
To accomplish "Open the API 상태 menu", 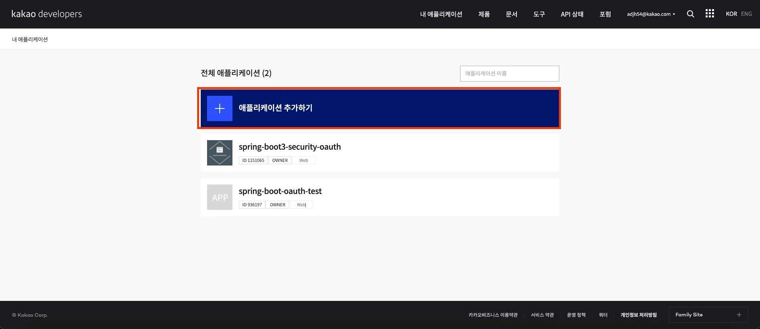I will pyautogui.click(x=572, y=14).
